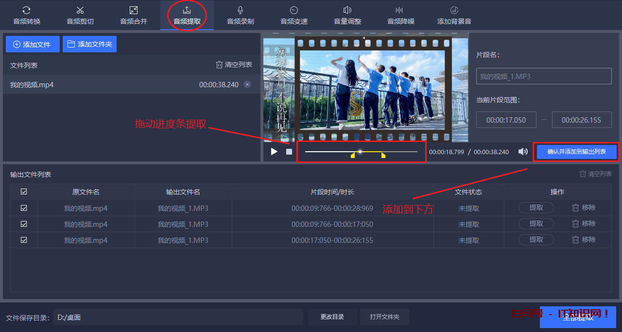This screenshot has height=332, width=622.
Task: Uncheck the first output row checkbox
Action: click(x=24, y=208)
